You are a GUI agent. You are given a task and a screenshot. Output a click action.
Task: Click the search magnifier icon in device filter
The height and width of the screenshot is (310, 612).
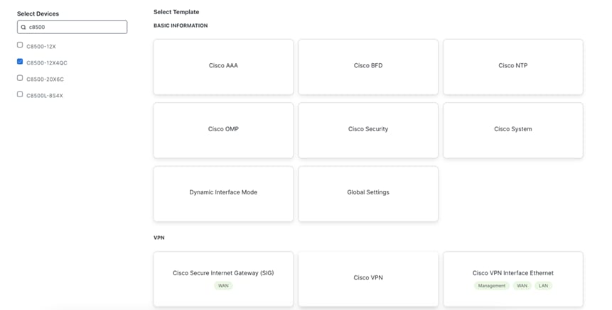[23, 27]
